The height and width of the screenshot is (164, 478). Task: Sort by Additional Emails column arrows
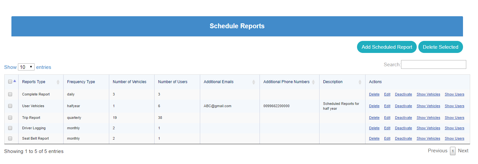coord(254,82)
